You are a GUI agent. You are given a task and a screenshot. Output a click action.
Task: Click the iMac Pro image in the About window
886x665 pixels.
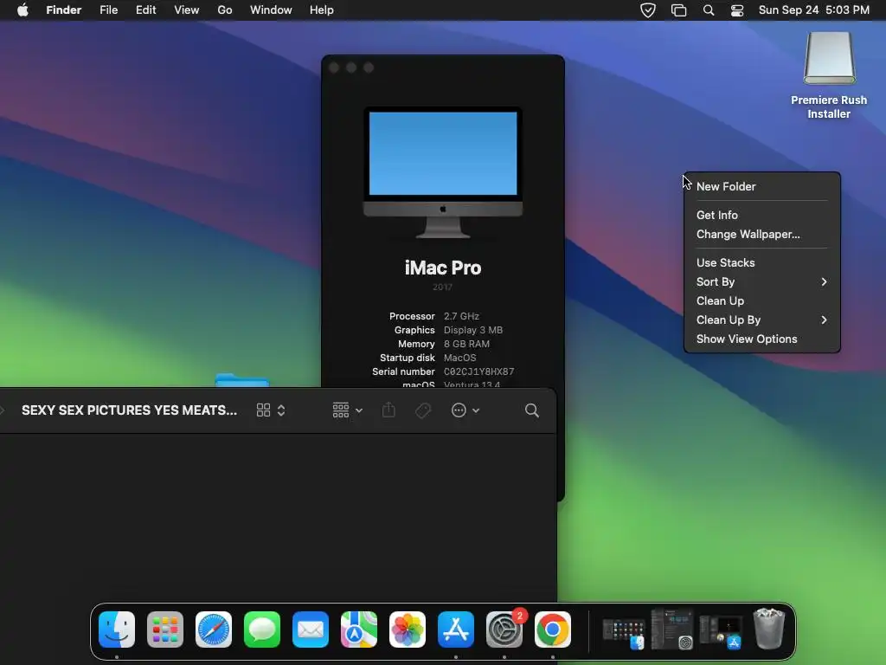[443, 172]
